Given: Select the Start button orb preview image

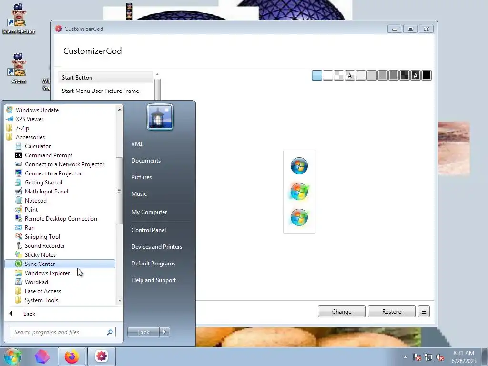Looking at the screenshot, I should pyautogui.click(x=299, y=192).
